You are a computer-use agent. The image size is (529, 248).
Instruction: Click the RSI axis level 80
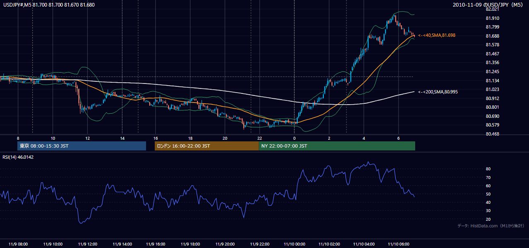click(488, 169)
